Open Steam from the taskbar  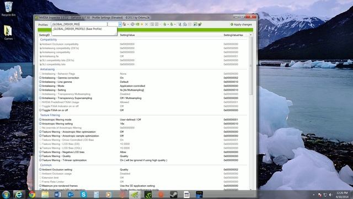pos(174,195)
